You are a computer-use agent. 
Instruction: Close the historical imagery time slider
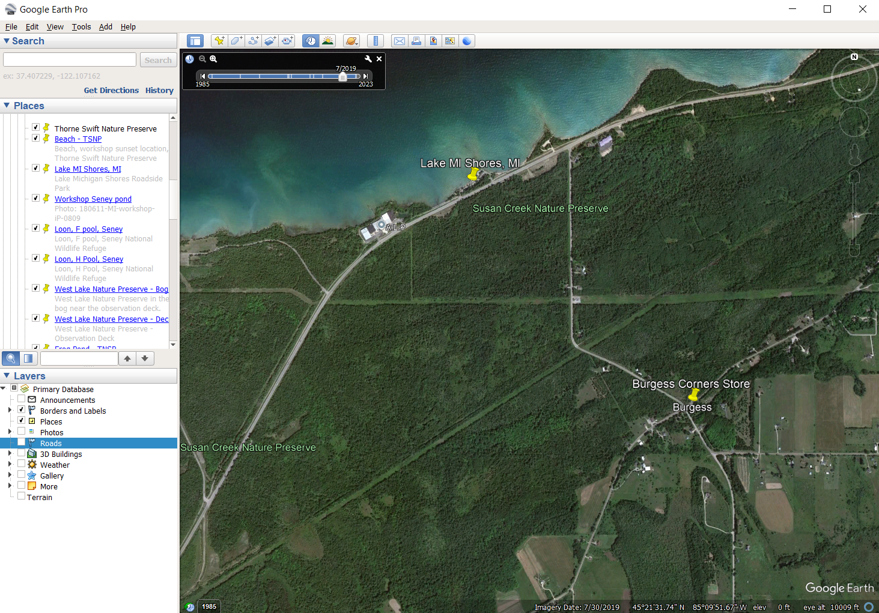pos(379,59)
